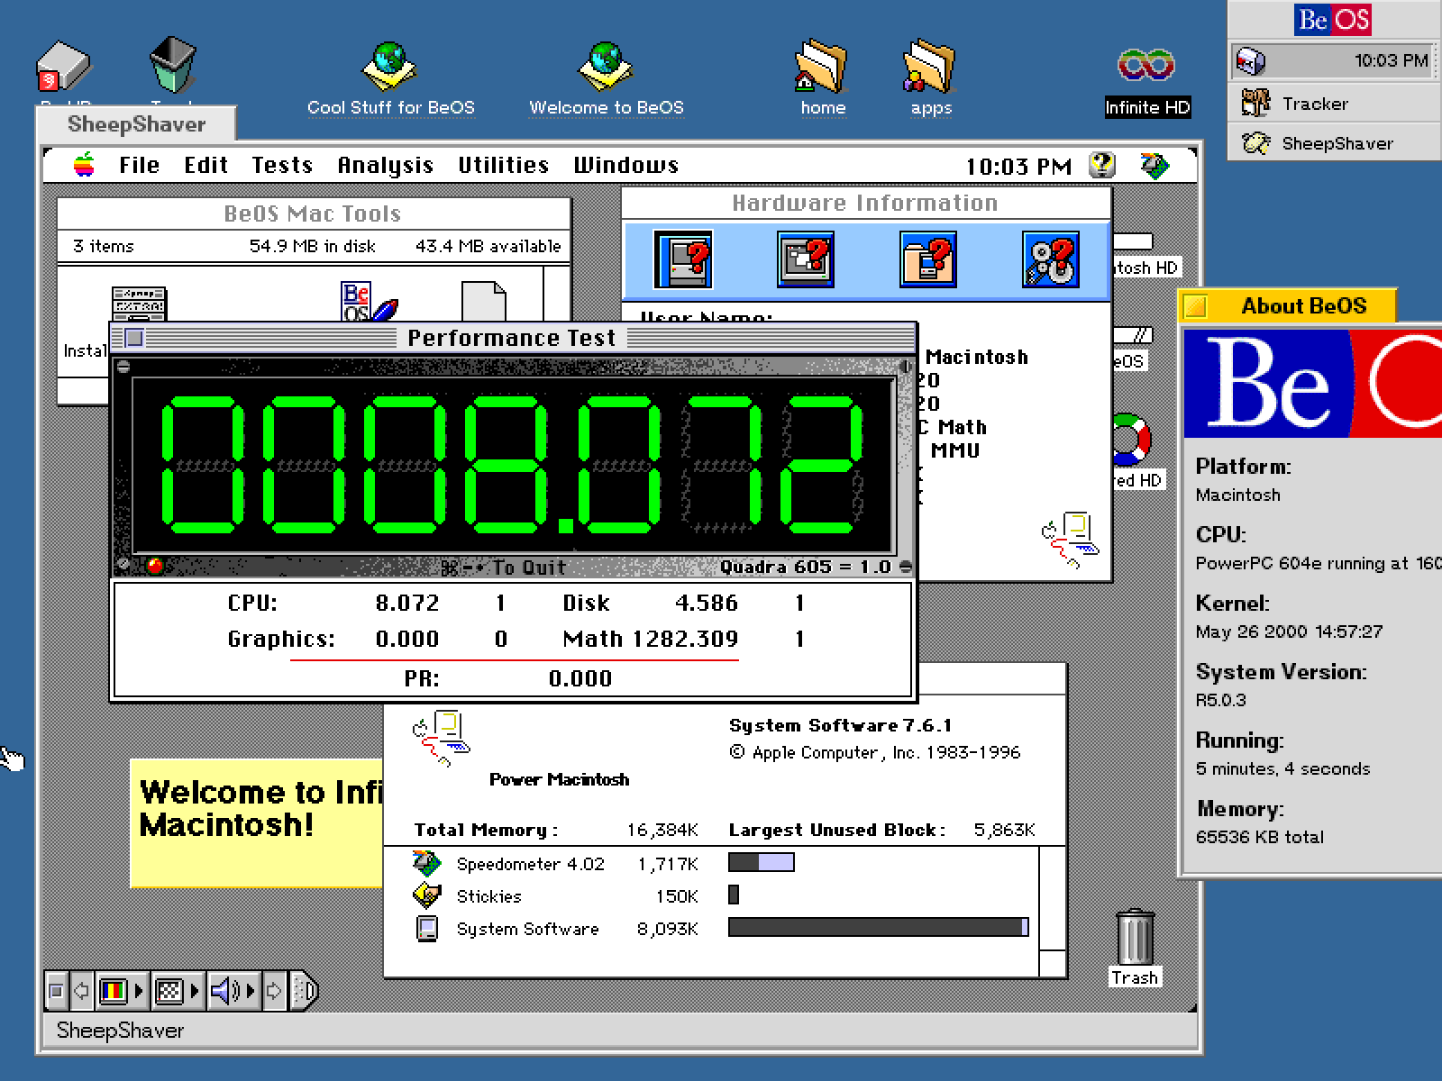This screenshot has width=1442, height=1081.
Task: Collapse the control strip using its end tab
Action: [306, 992]
